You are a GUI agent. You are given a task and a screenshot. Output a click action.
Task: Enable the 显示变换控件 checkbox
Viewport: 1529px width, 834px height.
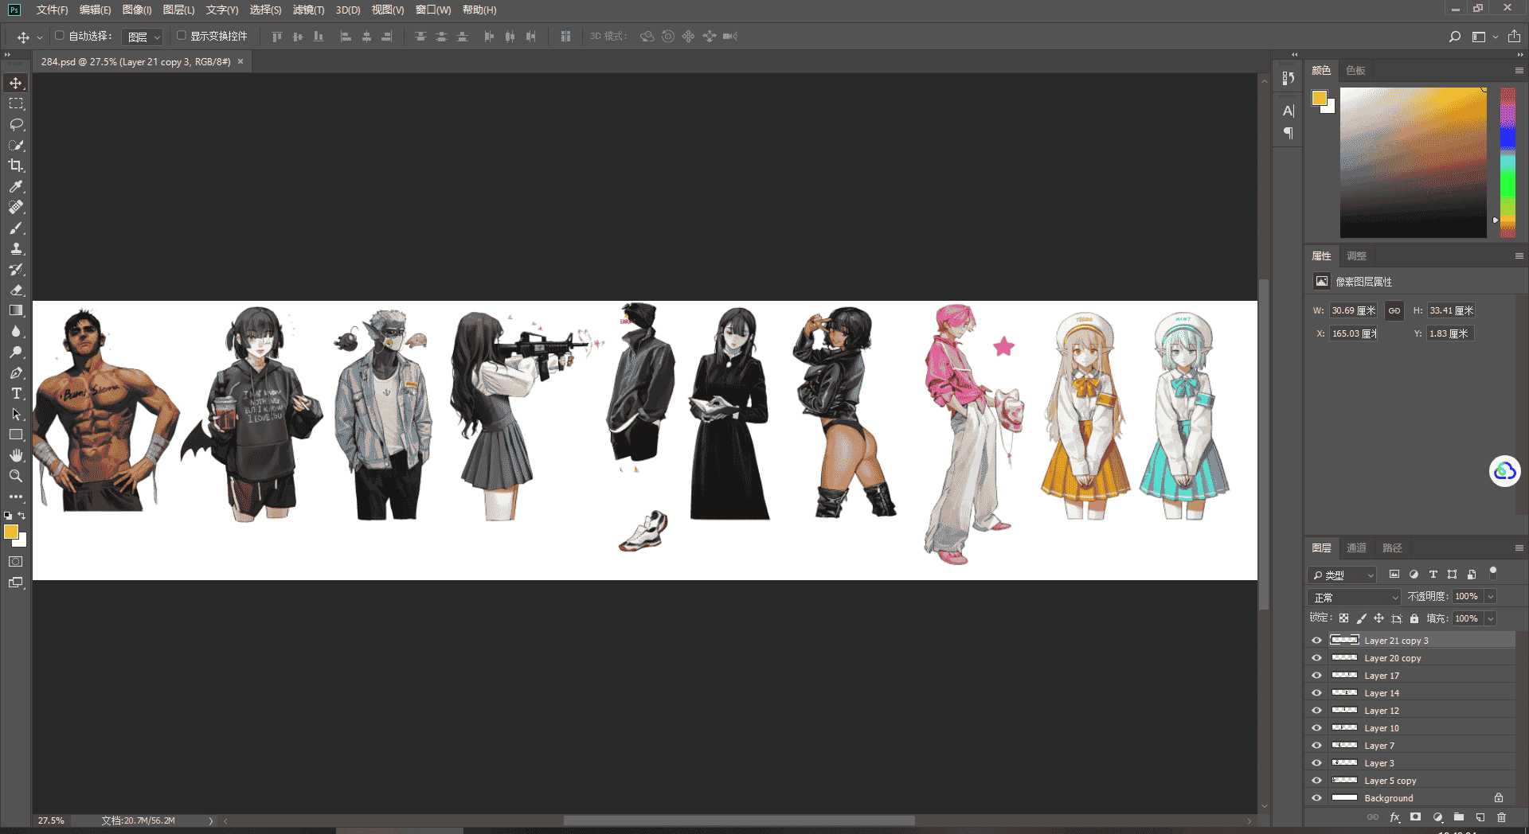click(x=181, y=36)
